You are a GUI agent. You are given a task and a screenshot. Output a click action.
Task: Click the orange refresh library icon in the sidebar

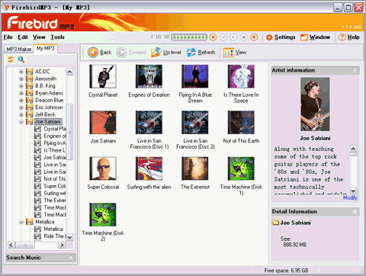pyautogui.click(x=11, y=59)
